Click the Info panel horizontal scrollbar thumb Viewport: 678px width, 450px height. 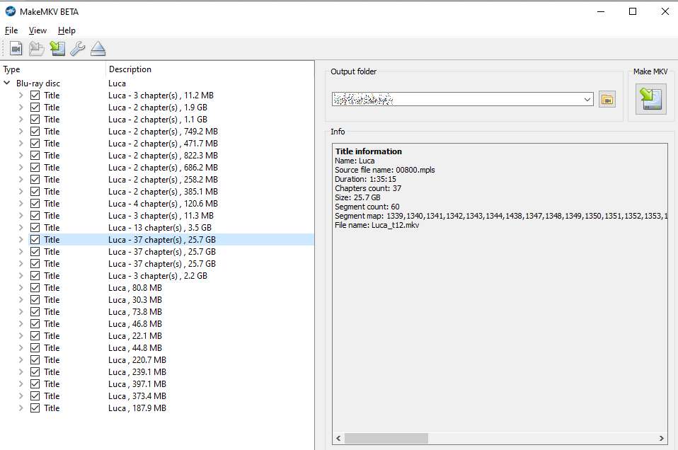386,439
